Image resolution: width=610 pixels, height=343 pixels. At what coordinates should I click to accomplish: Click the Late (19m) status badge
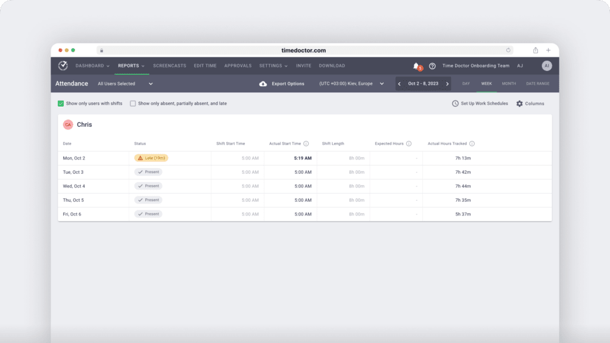pyautogui.click(x=151, y=158)
